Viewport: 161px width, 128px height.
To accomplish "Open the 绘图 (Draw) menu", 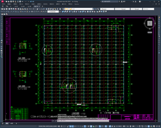I will pos(39,4).
